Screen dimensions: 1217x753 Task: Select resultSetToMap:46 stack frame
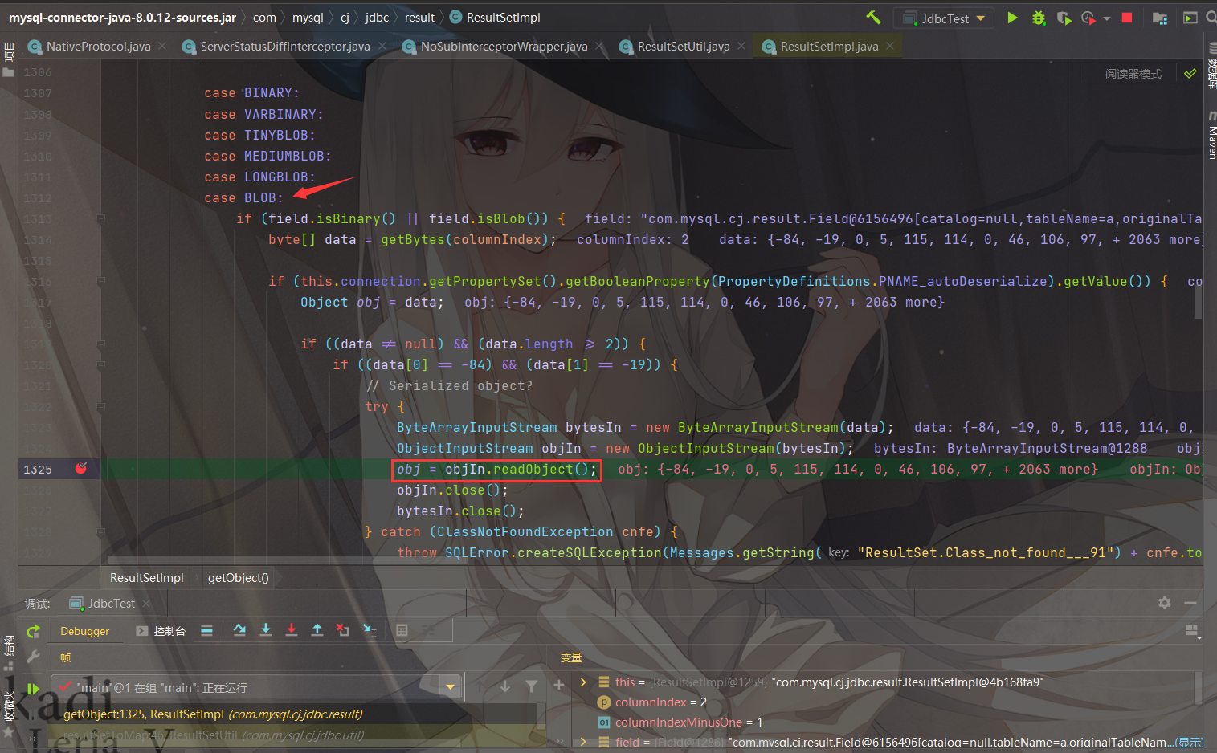pyautogui.click(x=297, y=735)
